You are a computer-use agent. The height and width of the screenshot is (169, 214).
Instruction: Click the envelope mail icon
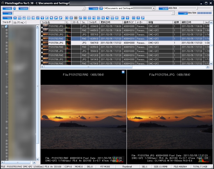point(134,18)
